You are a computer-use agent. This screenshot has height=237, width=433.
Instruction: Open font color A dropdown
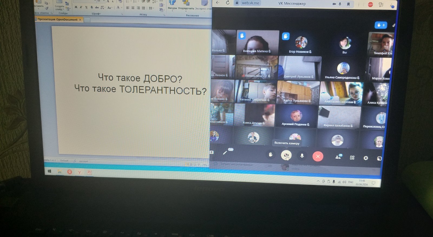(119, 8)
